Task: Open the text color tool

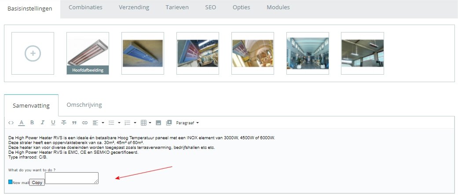Action: pyautogui.click(x=21, y=123)
